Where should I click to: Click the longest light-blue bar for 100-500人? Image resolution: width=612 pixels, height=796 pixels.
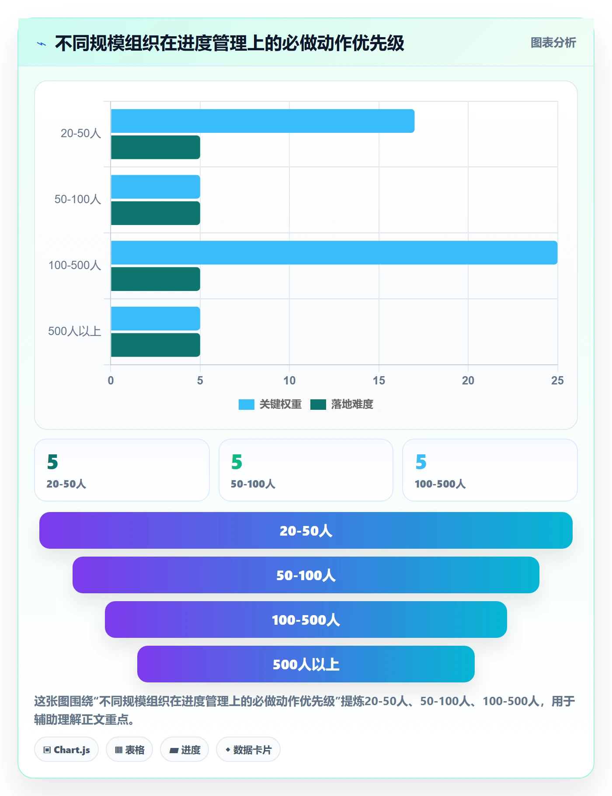point(334,253)
